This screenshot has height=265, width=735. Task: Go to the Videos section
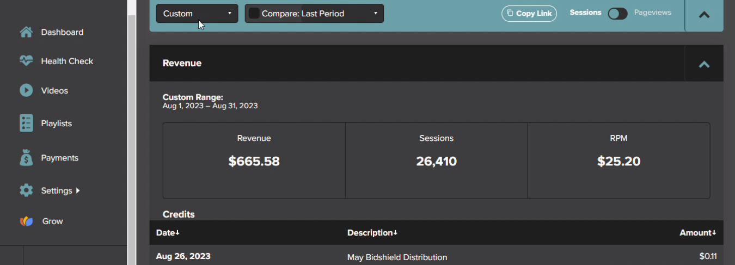click(x=54, y=90)
